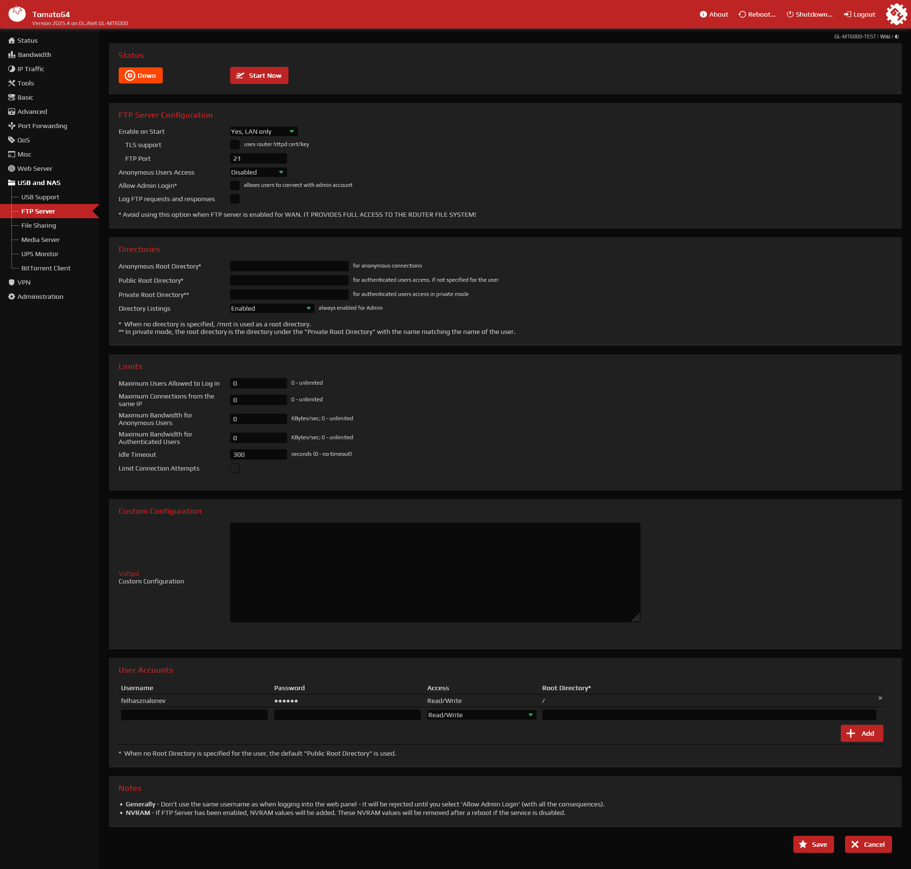911x869 pixels.
Task: Open new user Access Read/Write dropdown
Action: tap(481, 715)
